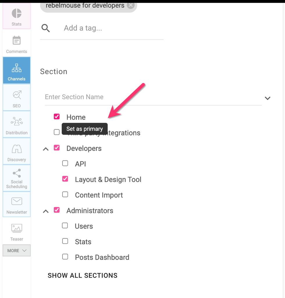
Task: Enable the API section checkbox
Action: 65,163
